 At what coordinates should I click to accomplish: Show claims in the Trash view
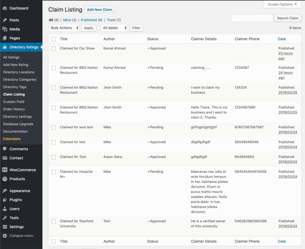tap(111, 20)
